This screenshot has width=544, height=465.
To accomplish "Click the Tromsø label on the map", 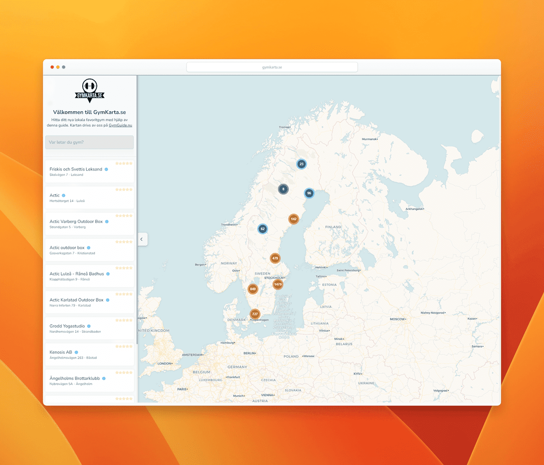I will tap(285, 127).
